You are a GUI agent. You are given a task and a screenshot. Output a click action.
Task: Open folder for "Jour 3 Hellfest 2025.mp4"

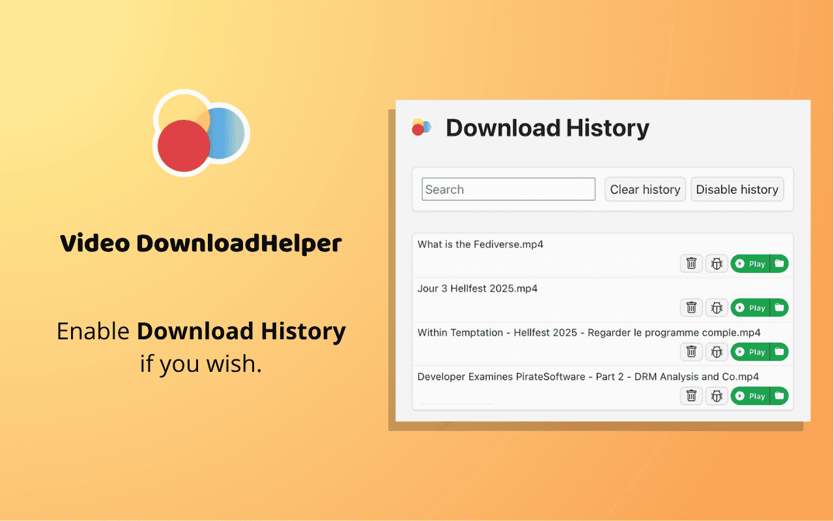pos(779,307)
